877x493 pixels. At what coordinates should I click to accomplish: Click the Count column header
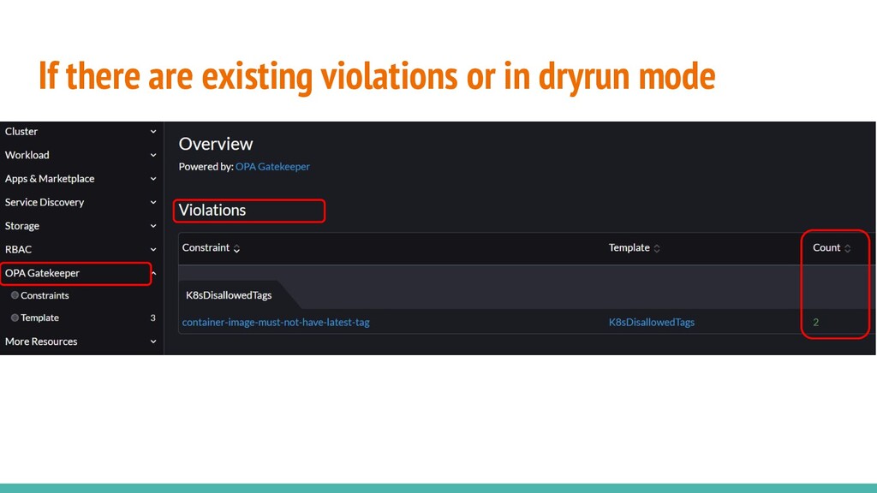click(x=826, y=247)
